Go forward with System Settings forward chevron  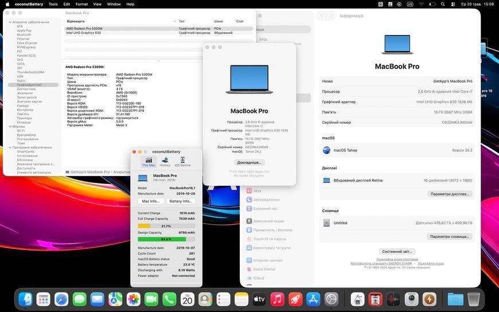(331, 15)
